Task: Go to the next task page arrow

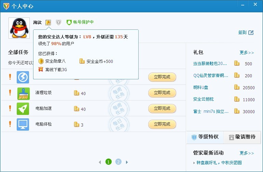Action: pos(127,162)
